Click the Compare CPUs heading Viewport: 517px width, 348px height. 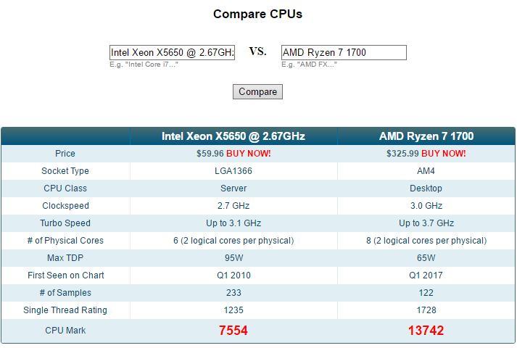[257, 14]
